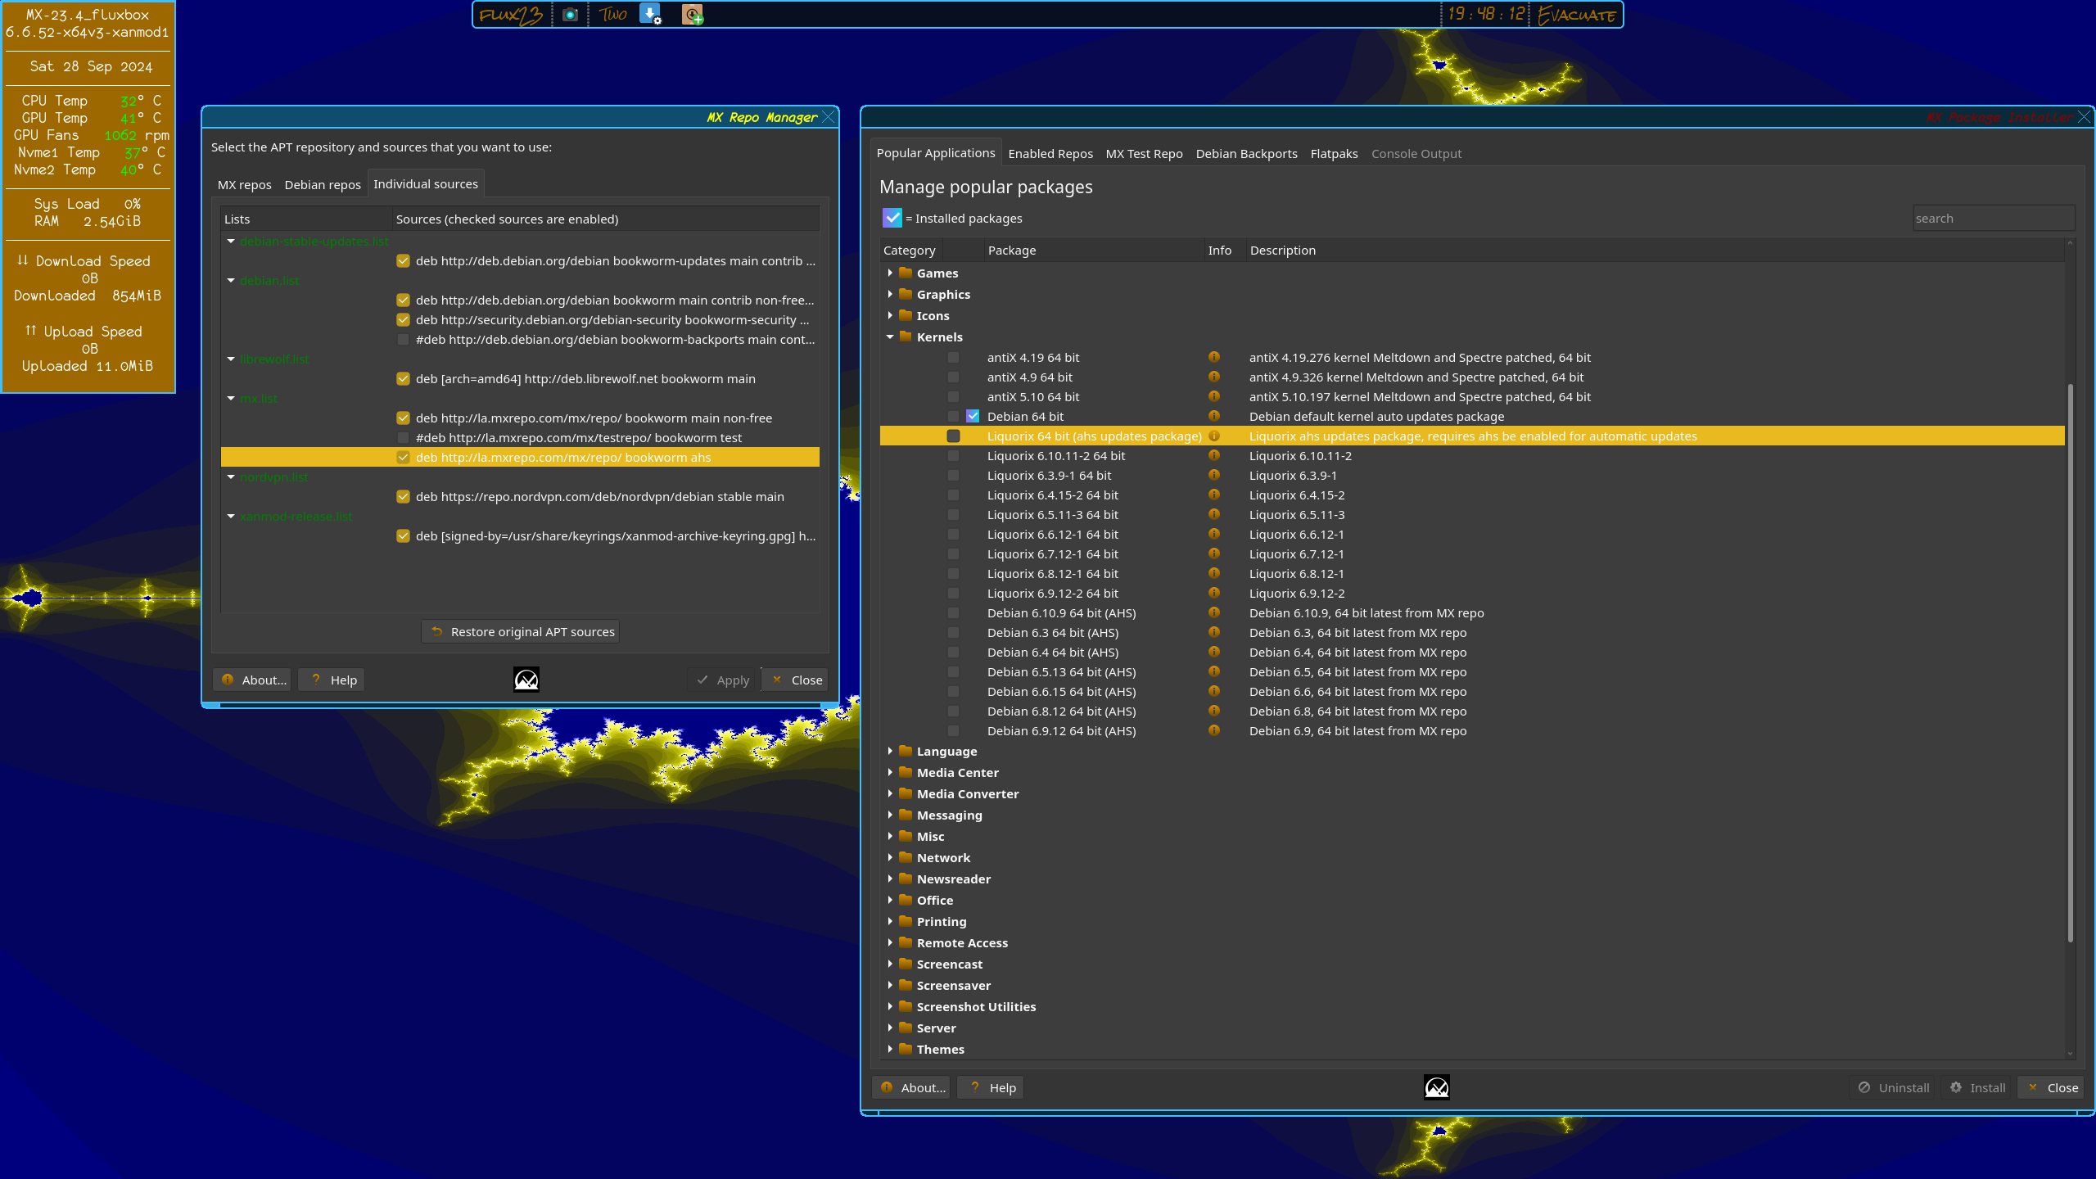Viewport: 2096px width, 1179px height.
Task: Click Apply in MX Repo Manager
Action: pyautogui.click(x=721, y=680)
